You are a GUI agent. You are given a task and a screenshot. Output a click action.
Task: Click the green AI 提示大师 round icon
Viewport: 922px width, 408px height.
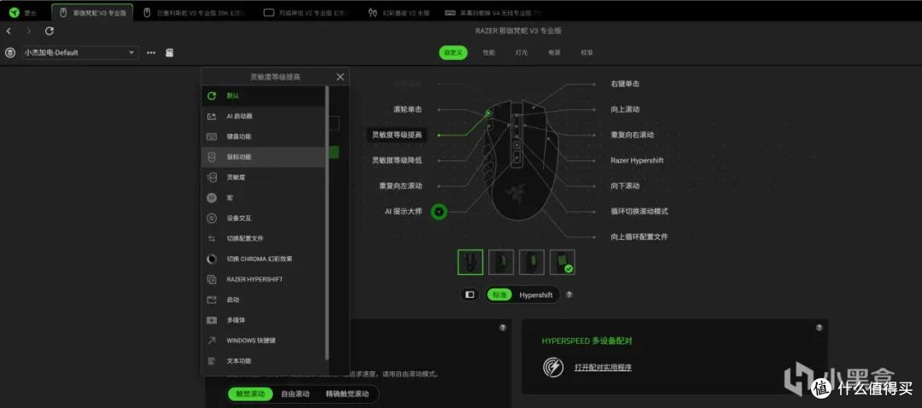click(439, 212)
